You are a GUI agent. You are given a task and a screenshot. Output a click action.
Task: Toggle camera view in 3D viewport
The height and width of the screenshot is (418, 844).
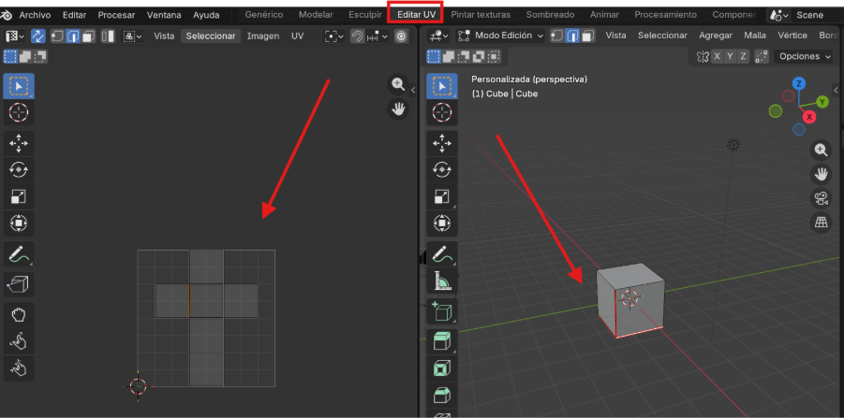click(x=821, y=198)
